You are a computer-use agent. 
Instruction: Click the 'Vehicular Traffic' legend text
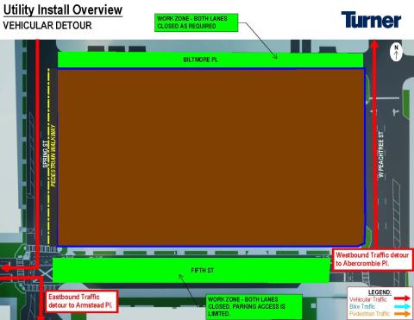368,299
